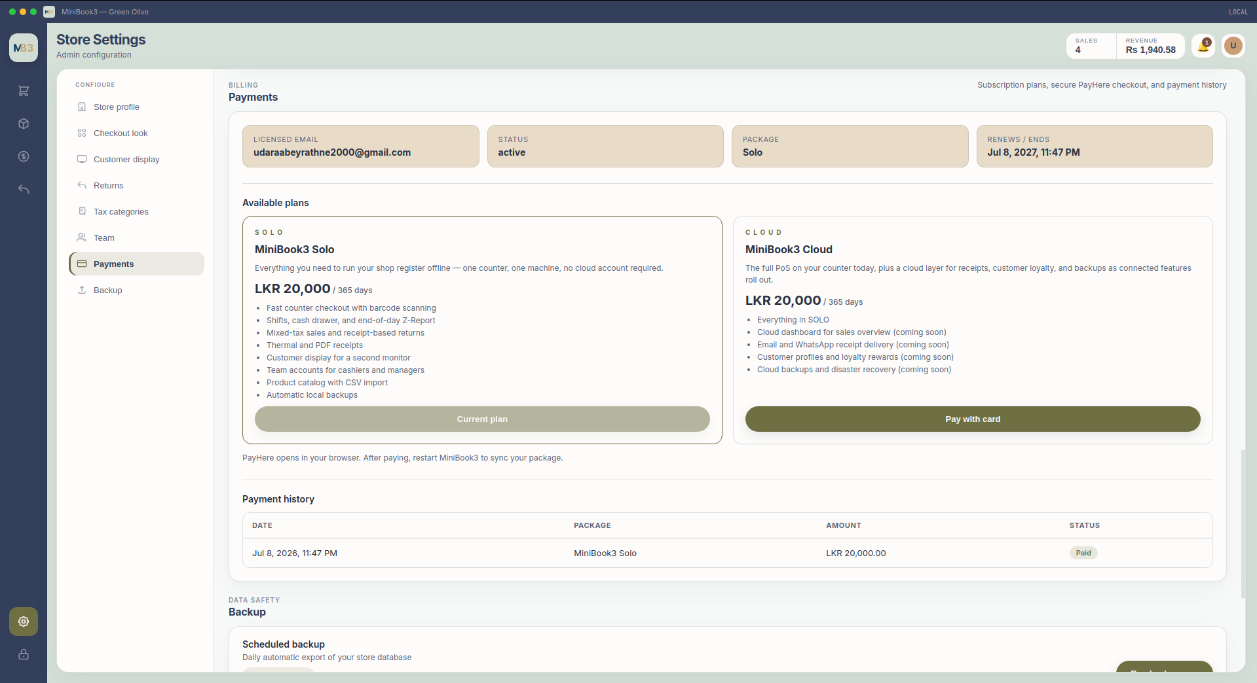Open the returns arrow icon in sidebar
Viewport: 1257px width, 683px height.
click(x=24, y=189)
